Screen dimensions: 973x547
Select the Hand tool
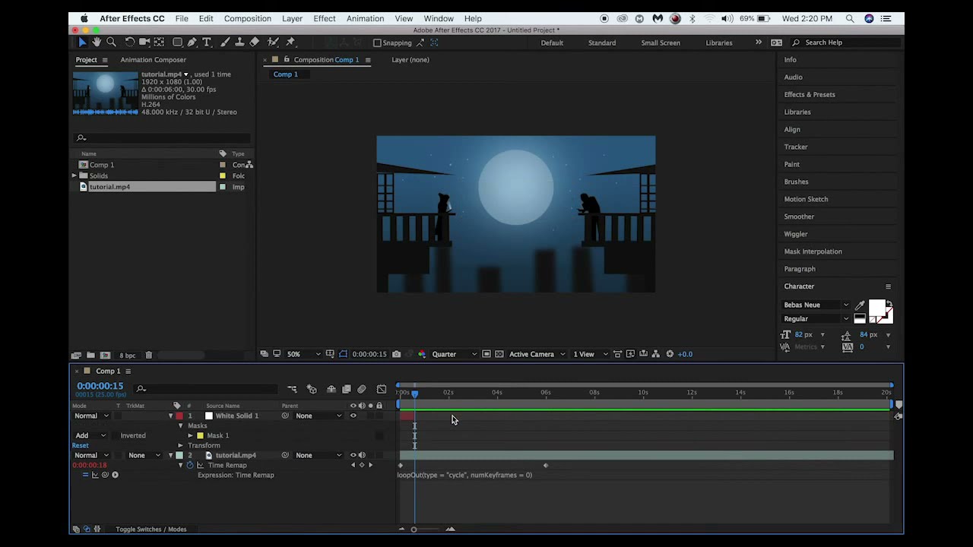[x=97, y=43]
